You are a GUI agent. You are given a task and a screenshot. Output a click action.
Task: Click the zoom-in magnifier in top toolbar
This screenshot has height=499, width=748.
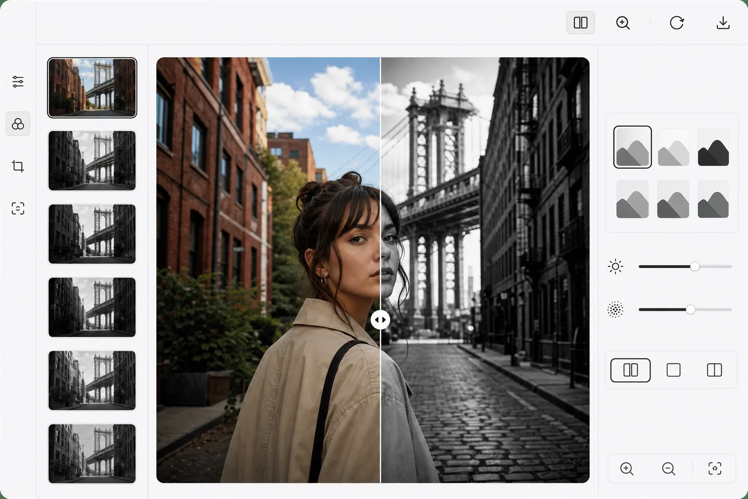tap(623, 23)
